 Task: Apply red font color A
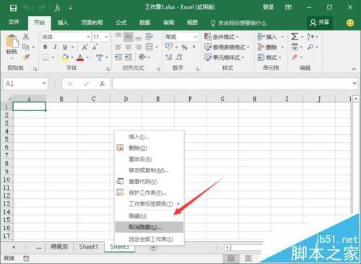[x=80, y=58]
